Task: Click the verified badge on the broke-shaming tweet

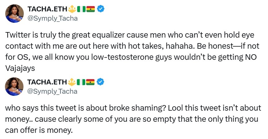Action: [x=100, y=82]
